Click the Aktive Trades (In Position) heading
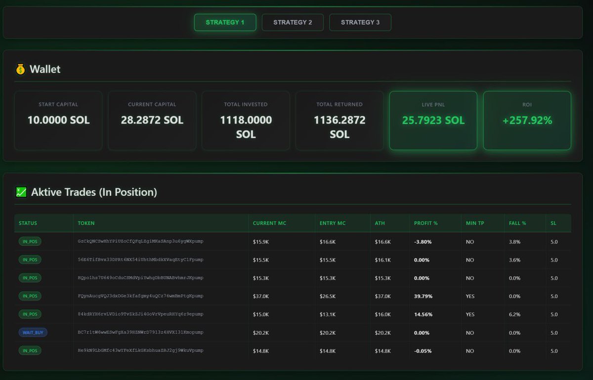 point(94,192)
